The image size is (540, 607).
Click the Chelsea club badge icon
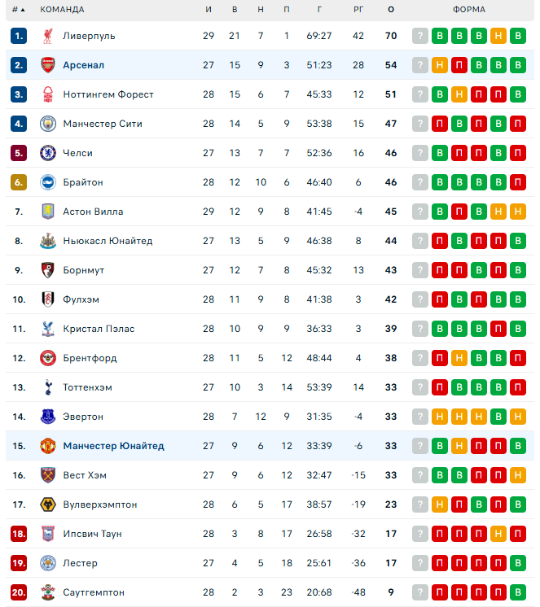47,153
